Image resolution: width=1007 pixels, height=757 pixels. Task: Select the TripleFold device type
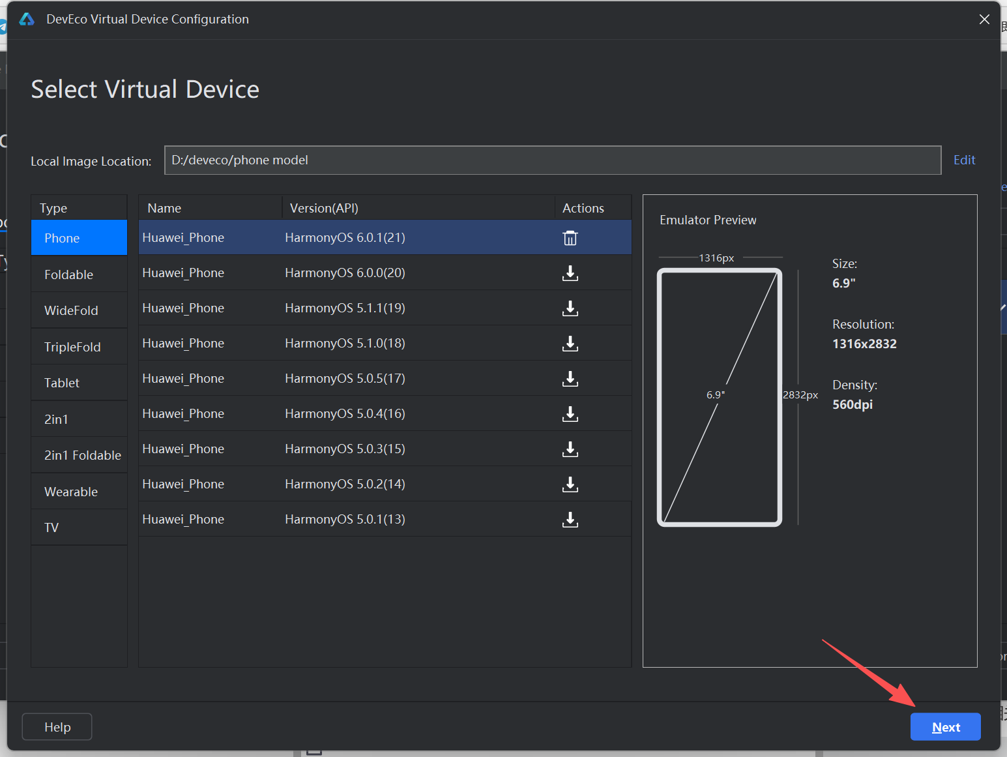pos(79,347)
